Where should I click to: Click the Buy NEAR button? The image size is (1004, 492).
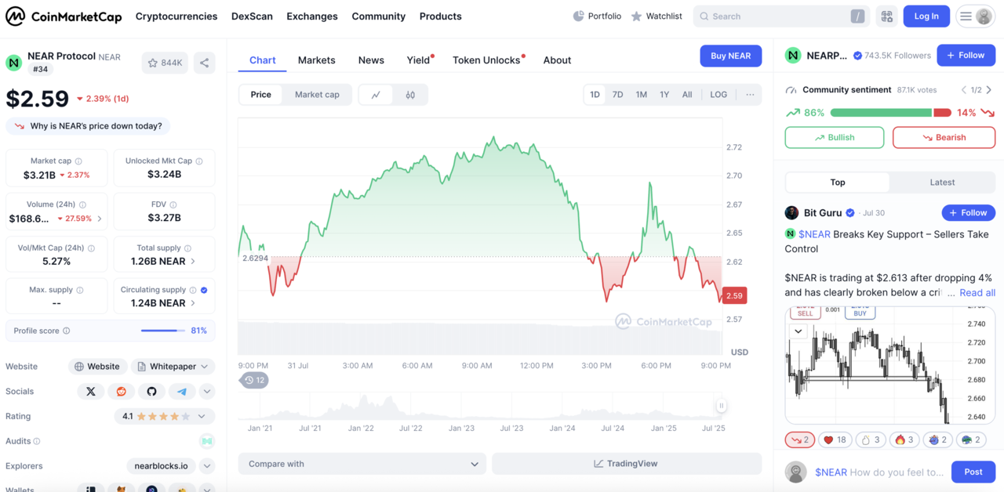point(730,56)
